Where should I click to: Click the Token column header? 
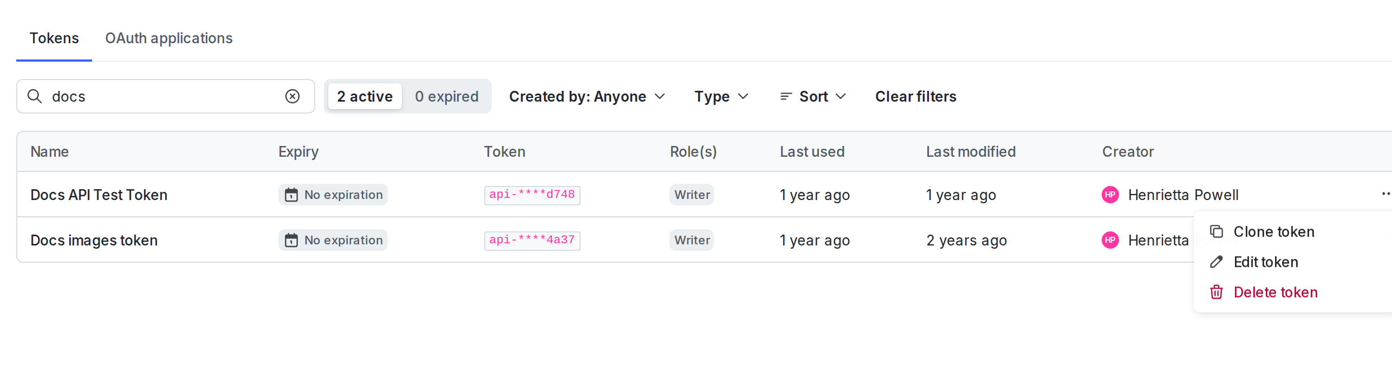pos(504,151)
